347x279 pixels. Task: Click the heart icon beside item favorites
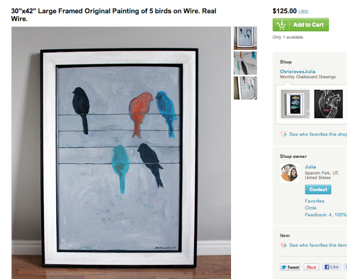(x=283, y=245)
